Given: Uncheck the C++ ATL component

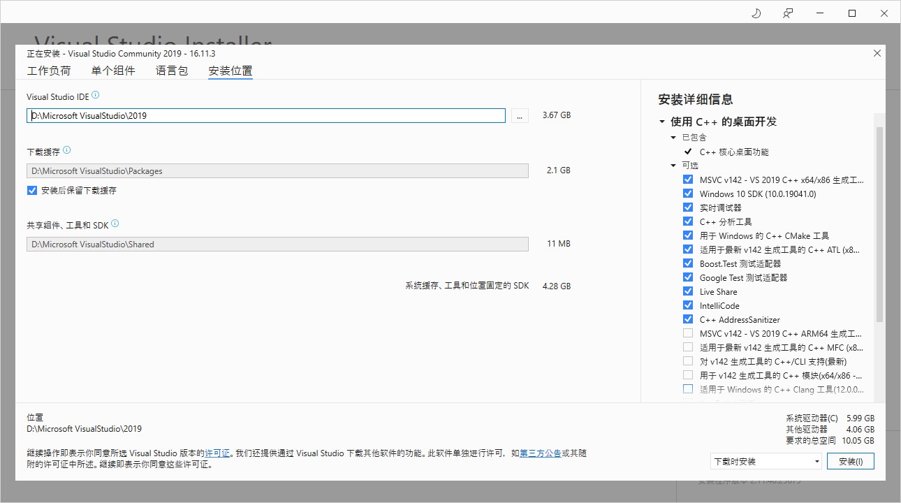Looking at the screenshot, I should [x=688, y=249].
